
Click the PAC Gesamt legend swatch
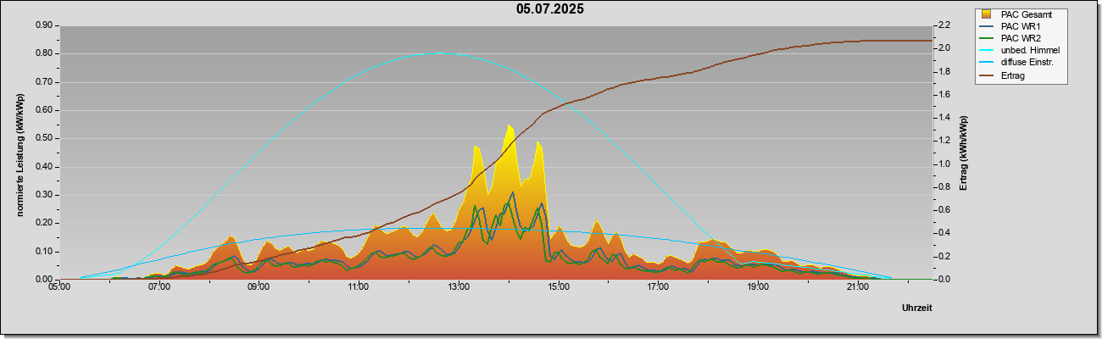[986, 14]
